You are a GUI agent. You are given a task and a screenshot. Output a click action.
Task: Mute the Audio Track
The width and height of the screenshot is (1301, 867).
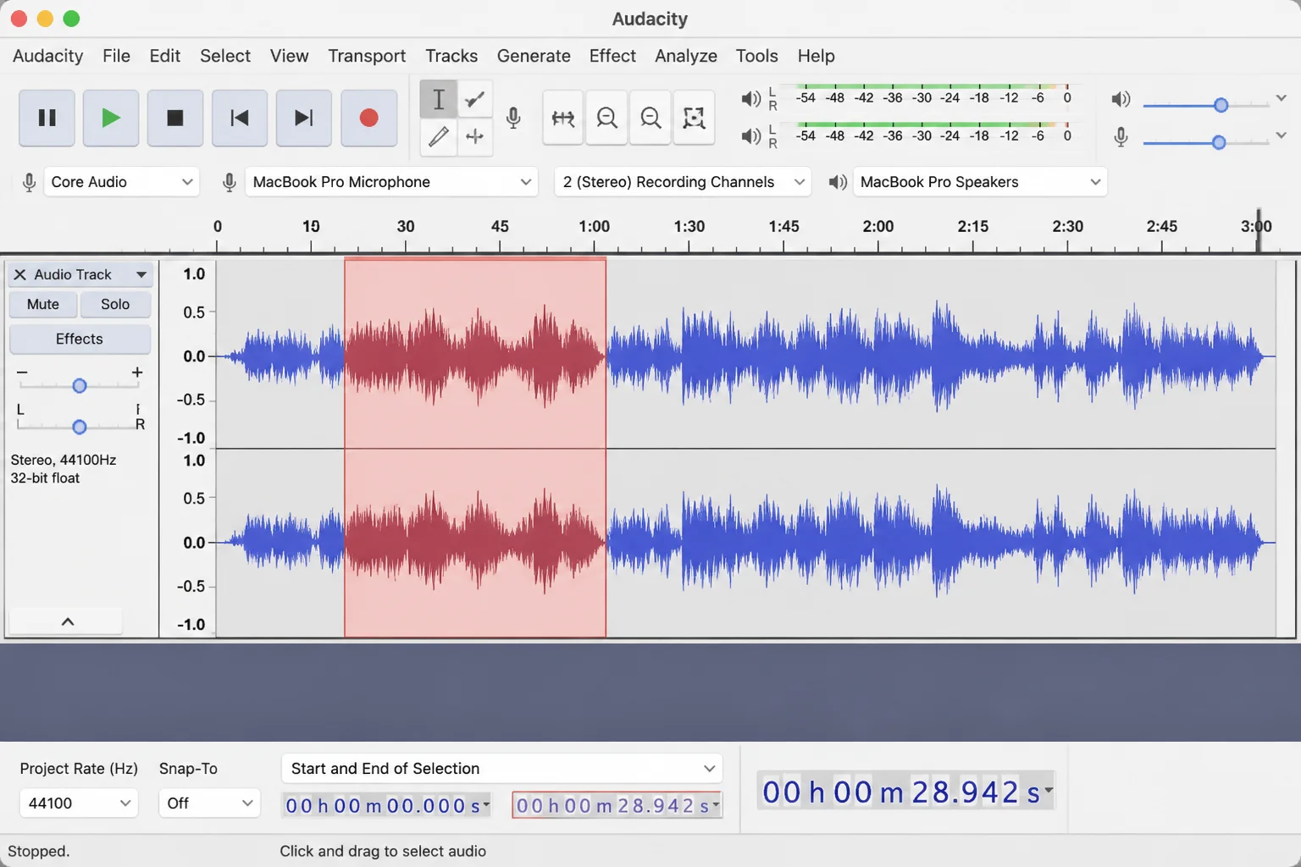(x=43, y=304)
